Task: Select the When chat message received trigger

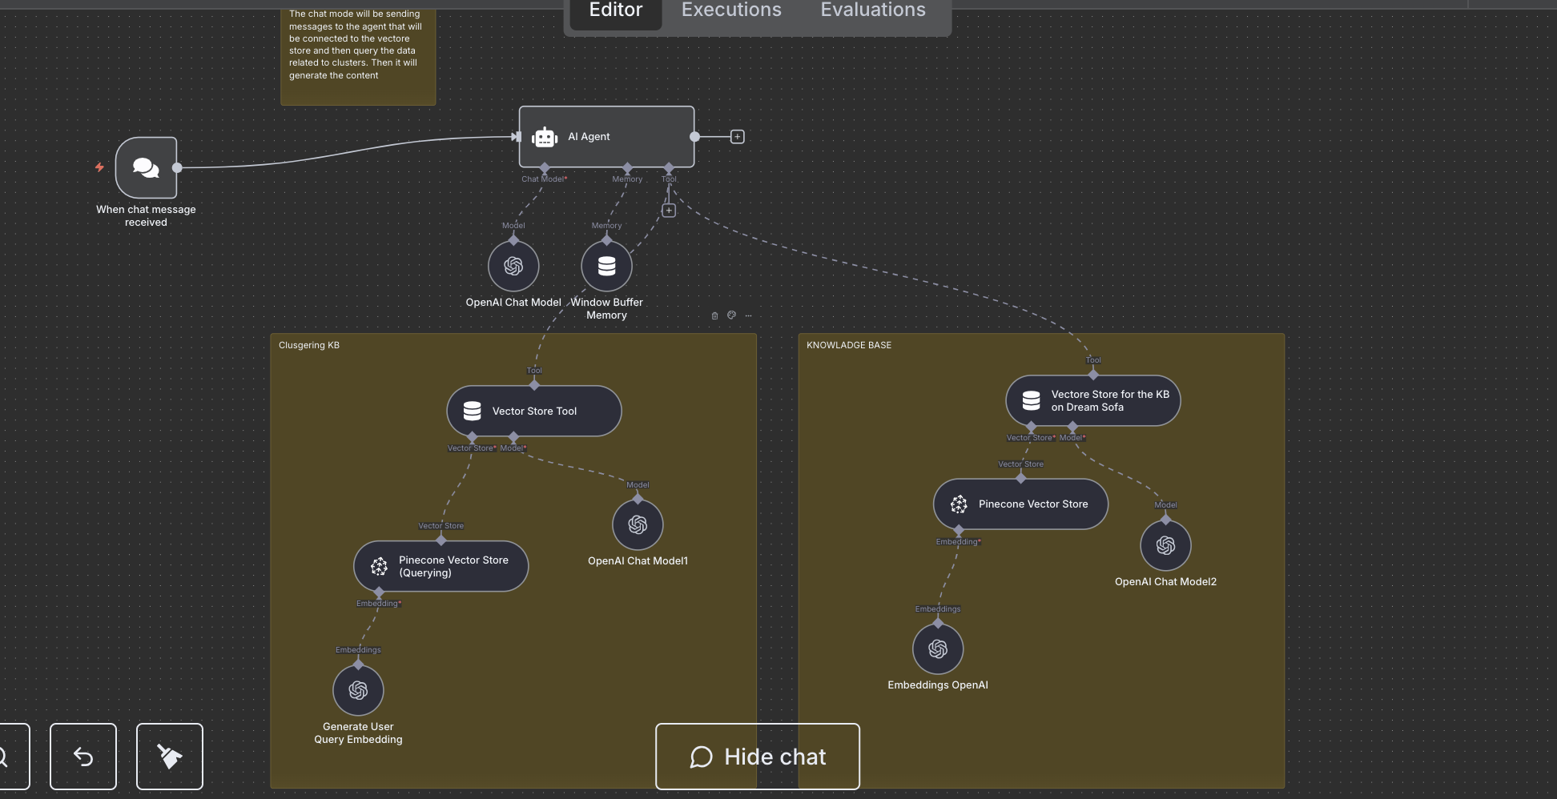Action: tap(145, 167)
